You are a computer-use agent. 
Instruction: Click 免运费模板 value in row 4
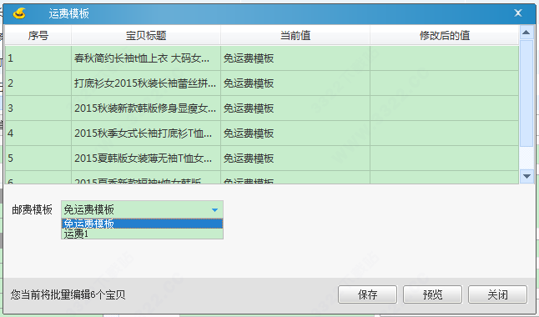249,133
